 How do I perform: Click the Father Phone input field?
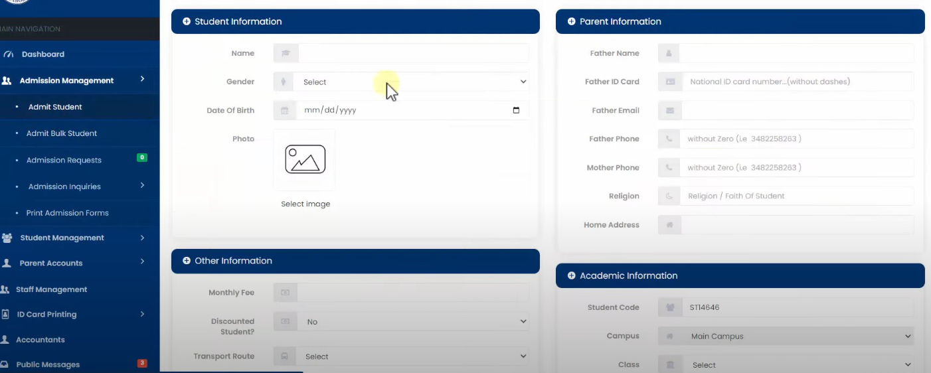coord(797,139)
